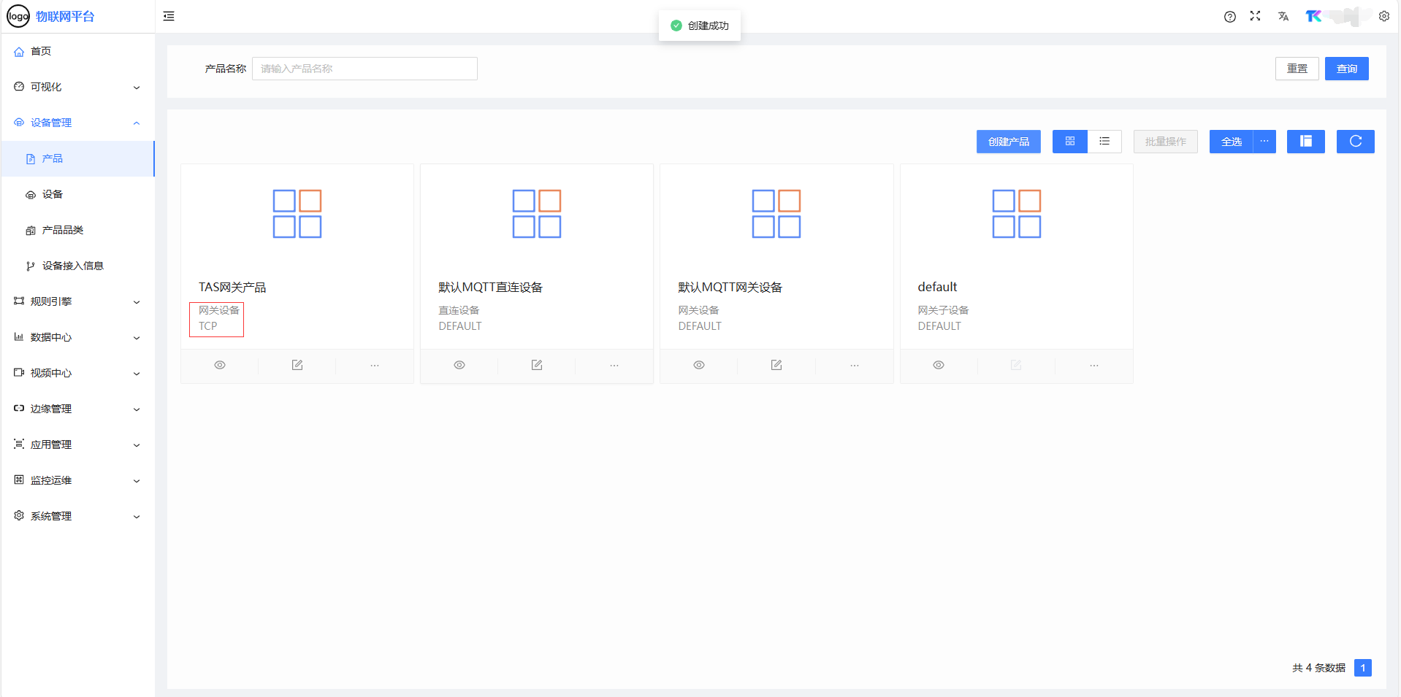Open the language translation switcher

click(x=1283, y=17)
